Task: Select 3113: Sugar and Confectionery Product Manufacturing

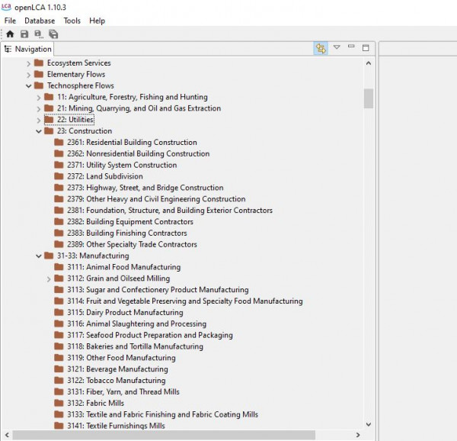Action: coord(158,290)
